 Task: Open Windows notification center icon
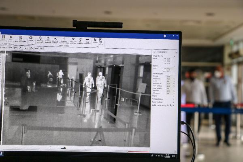(174, 156)
